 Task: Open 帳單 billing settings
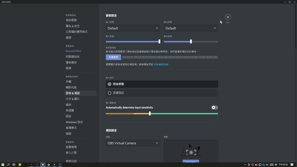pyautogui.click(x=68, y=68)
